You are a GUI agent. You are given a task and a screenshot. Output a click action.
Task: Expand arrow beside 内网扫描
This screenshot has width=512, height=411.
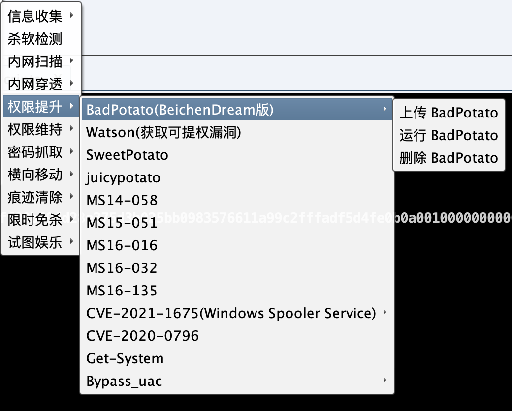tap(72, 60)
